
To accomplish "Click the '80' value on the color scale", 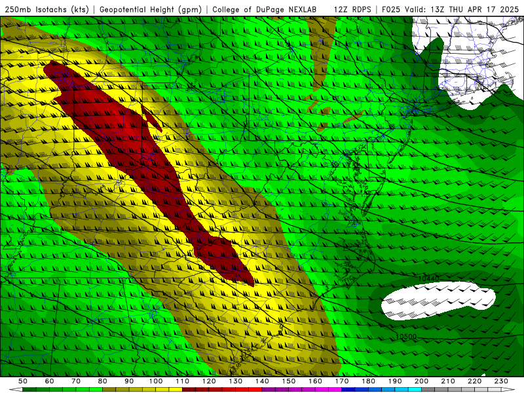I will [103, 381].
